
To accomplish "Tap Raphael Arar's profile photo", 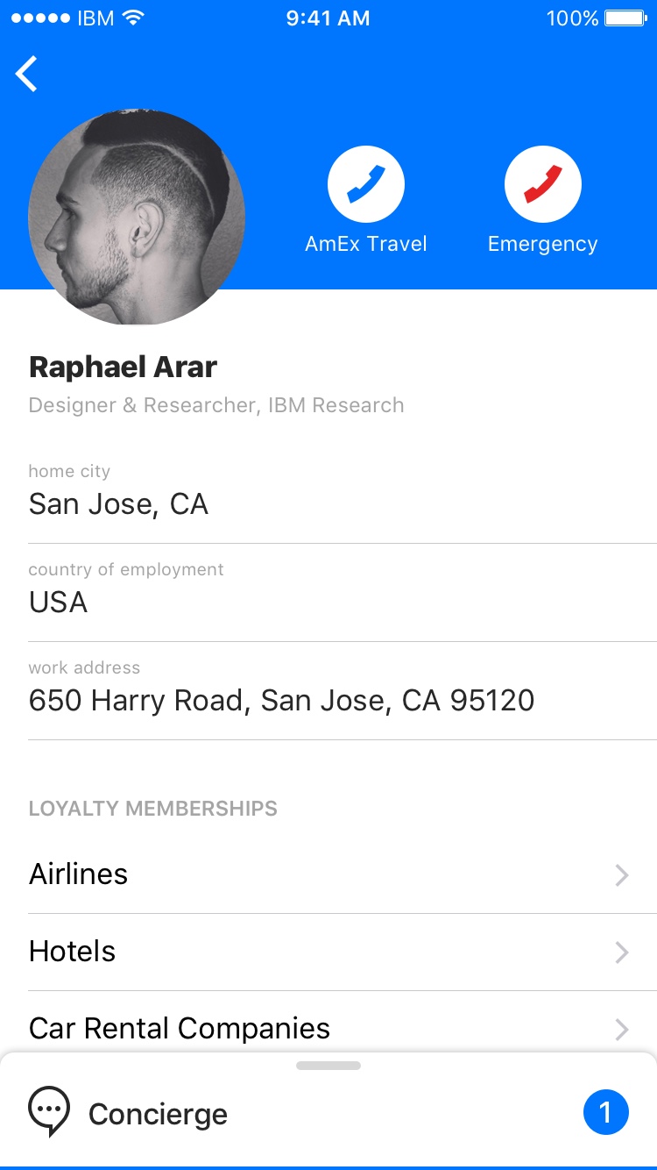I will pyautogui.click(x=137, y=217).
